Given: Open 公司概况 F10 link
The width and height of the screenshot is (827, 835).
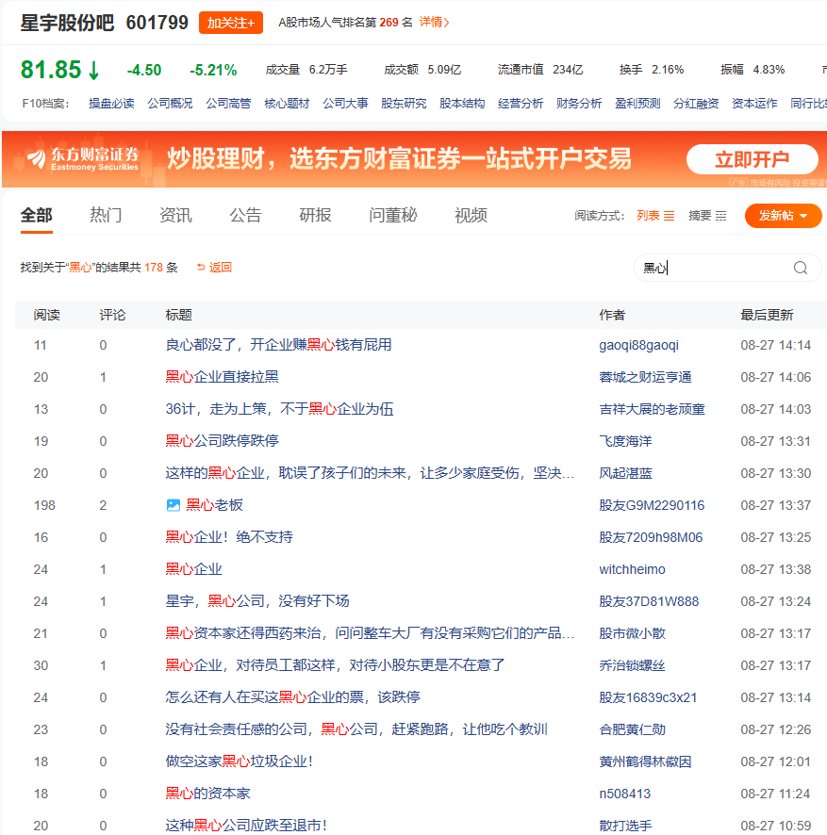Looking at the screenshot, I should point(170,104).
